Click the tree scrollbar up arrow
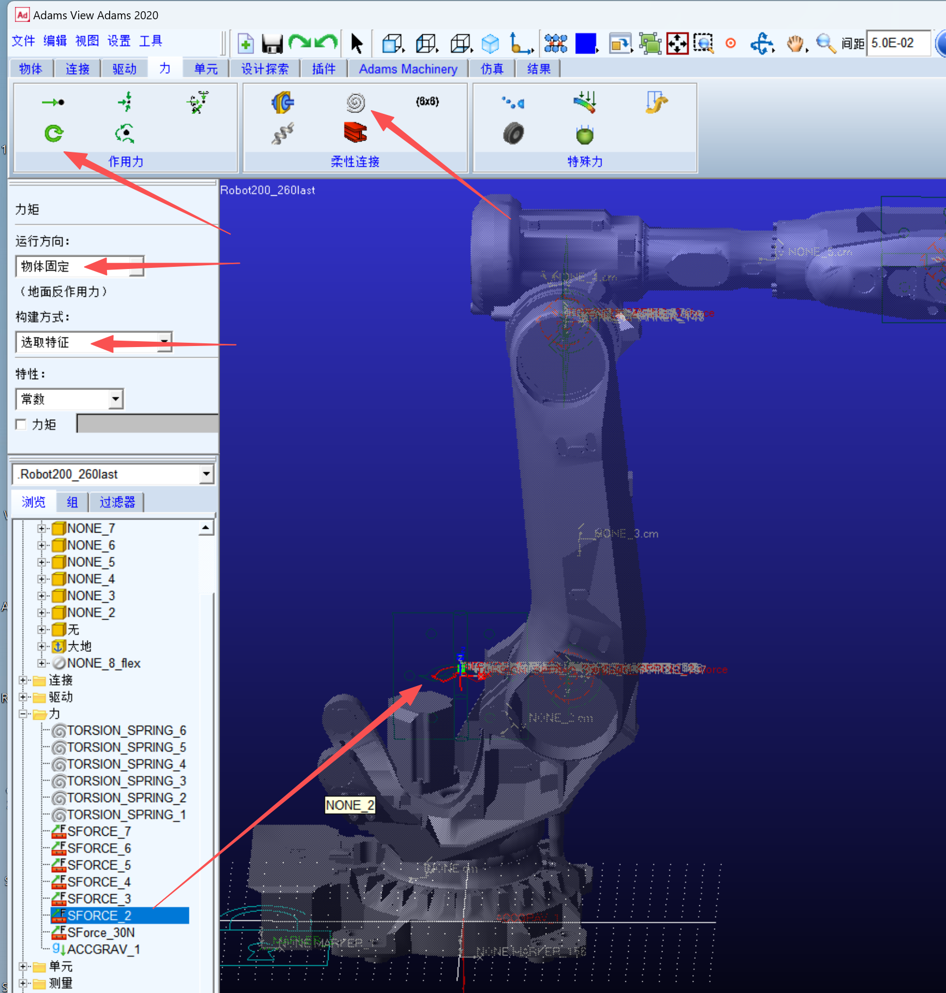The height and width of the screenshot is (993, 946). point(205,528)
